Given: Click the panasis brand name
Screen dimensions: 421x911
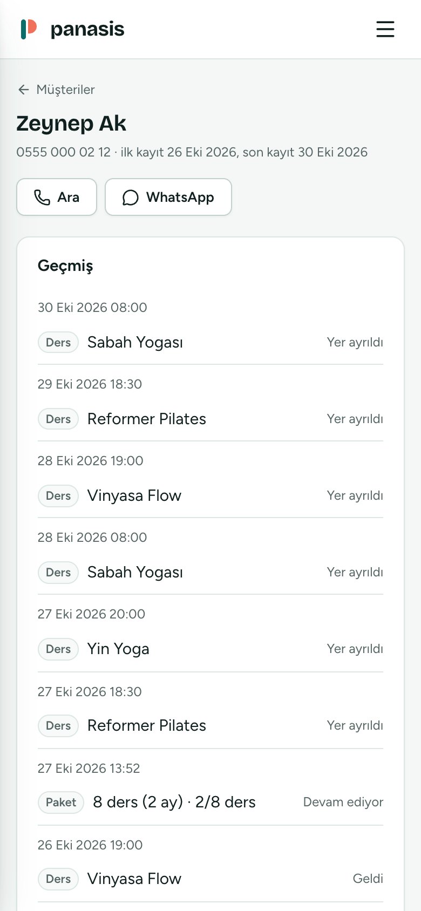Looking at the screenshot, I should (x=87, y=29).
